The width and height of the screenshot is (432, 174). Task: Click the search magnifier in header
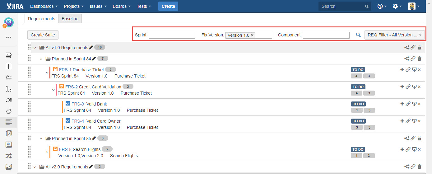coord(367,6)
